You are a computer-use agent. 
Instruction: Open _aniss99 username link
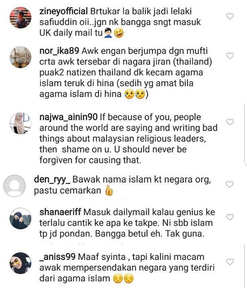click(57, 257)
